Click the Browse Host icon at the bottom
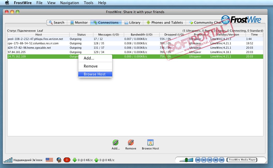273x168 pixels. coord(150,142)
